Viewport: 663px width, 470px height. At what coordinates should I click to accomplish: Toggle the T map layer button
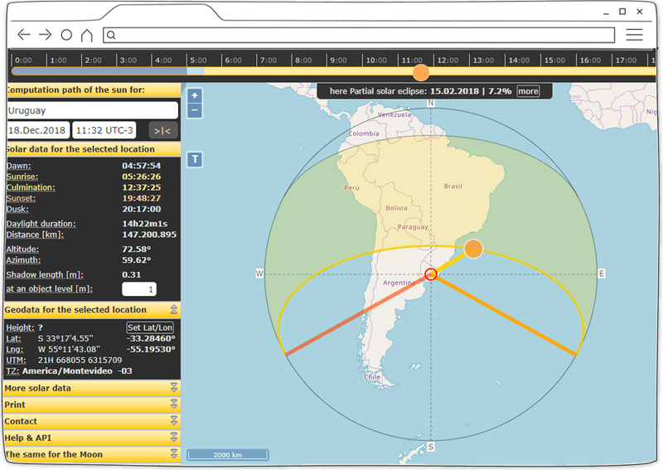point(195,159)
